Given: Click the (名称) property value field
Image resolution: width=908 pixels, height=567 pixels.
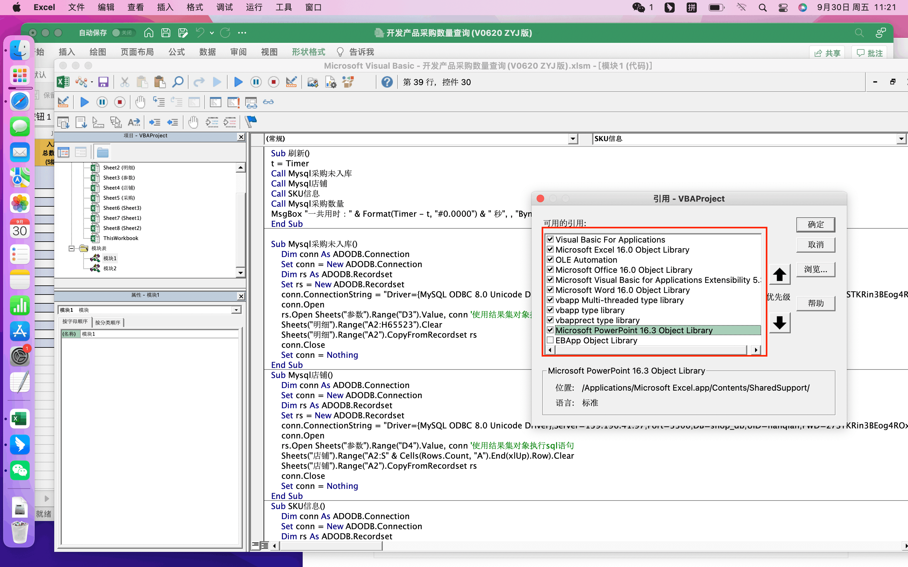Looking at the screenshot, I should 160,334.
